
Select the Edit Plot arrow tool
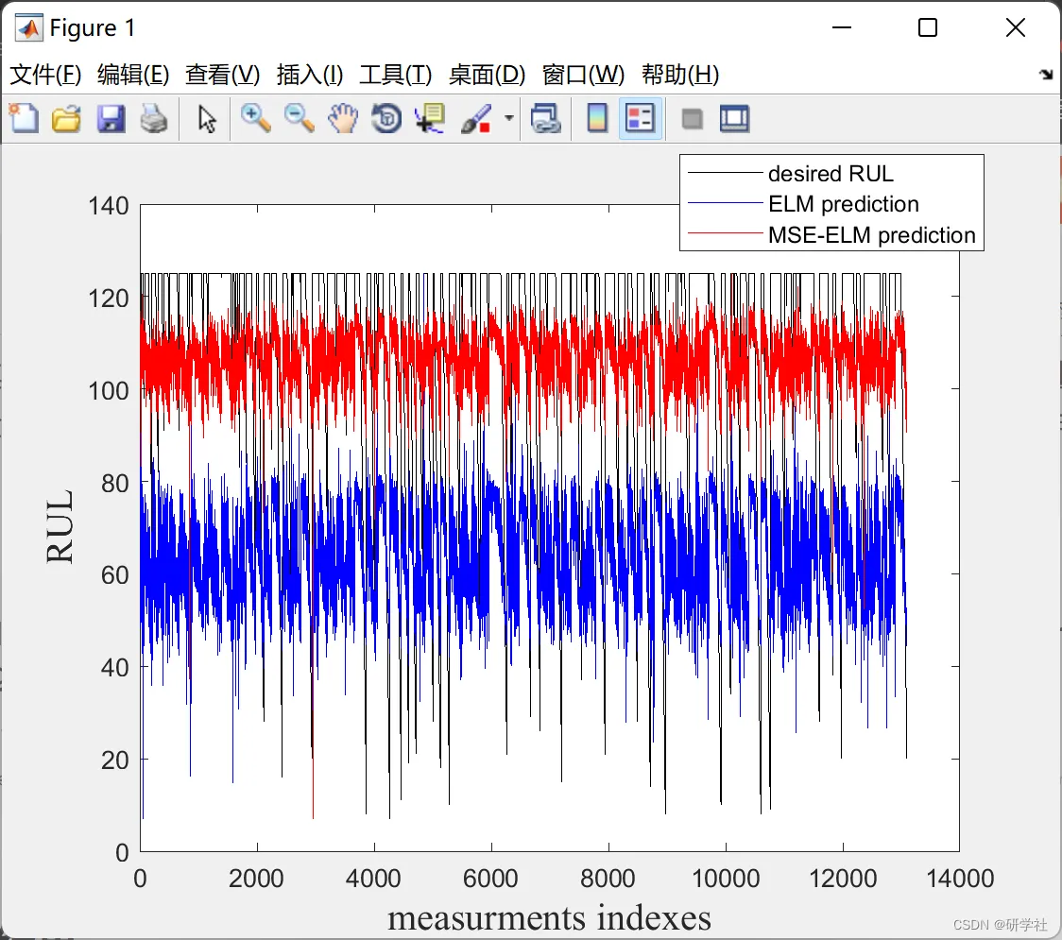pyautogui.click(x=207, y=119)
